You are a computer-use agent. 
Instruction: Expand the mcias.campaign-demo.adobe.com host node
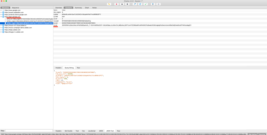(1, 28)
